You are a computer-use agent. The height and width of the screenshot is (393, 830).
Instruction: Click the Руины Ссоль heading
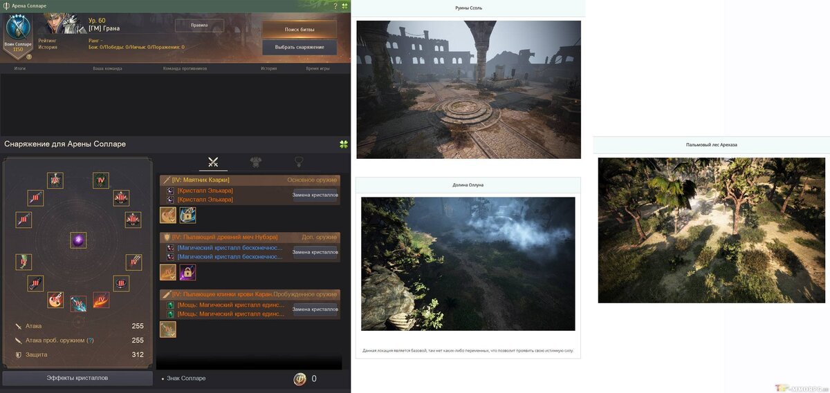point(468,8)
